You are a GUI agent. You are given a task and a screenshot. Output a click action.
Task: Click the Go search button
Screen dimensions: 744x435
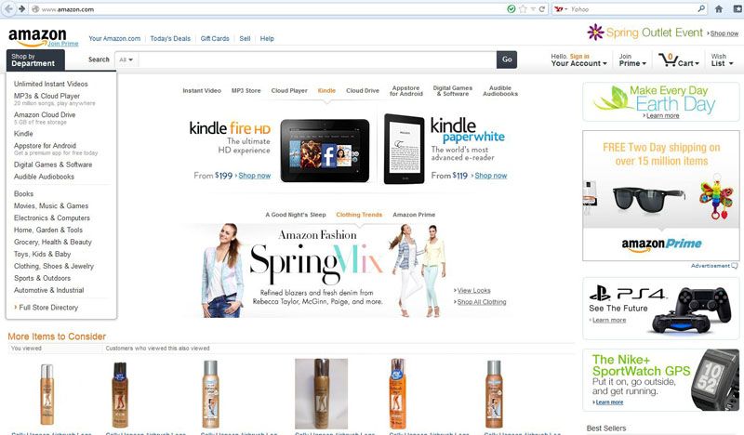click(x=507, y=59)
